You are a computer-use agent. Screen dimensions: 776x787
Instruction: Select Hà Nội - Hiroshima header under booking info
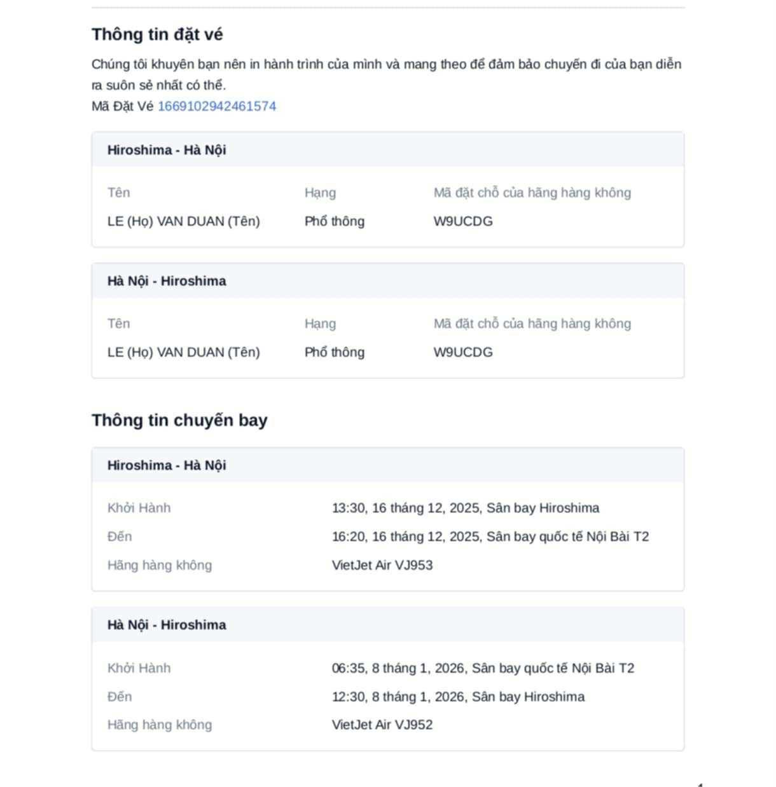coord(167,281)
